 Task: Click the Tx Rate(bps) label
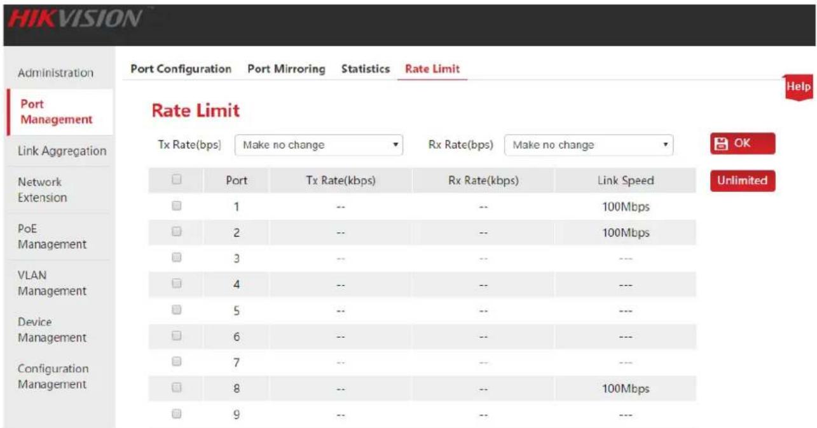click(189, 145)
